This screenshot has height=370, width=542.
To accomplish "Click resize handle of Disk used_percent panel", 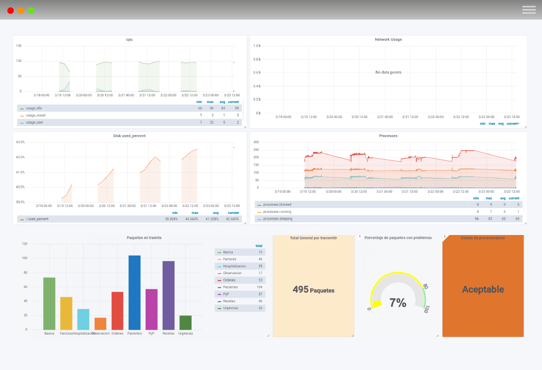I will 245,223.
